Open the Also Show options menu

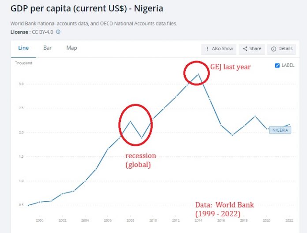(218, 49)
